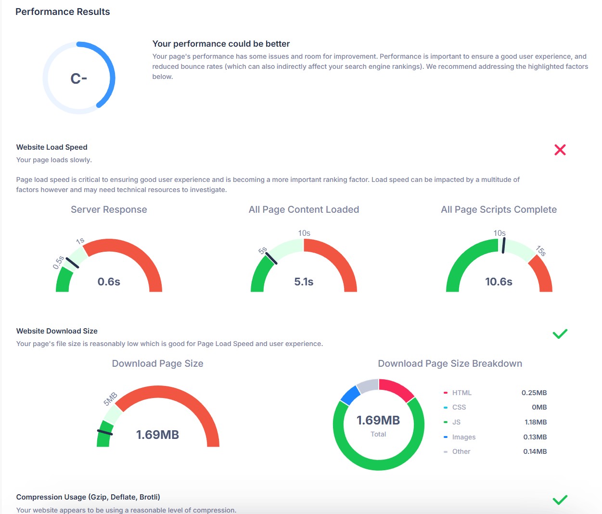Click the blue Images segment of donut chart

pyautogui.click(x=350, y=395)
